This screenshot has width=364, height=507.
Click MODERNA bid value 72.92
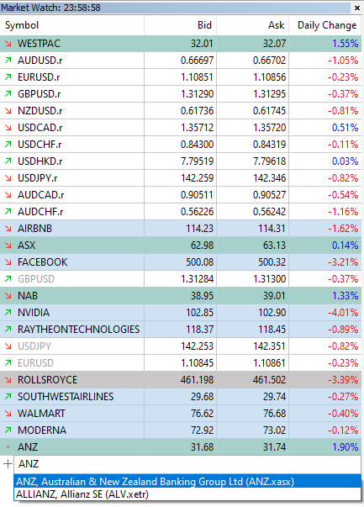(x=202, y=430)
